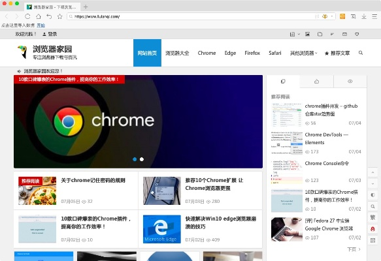This screenshot has height=261, width=381.
Task: Jump to bottom using side down-chevron button
Action: click(373, 184)
